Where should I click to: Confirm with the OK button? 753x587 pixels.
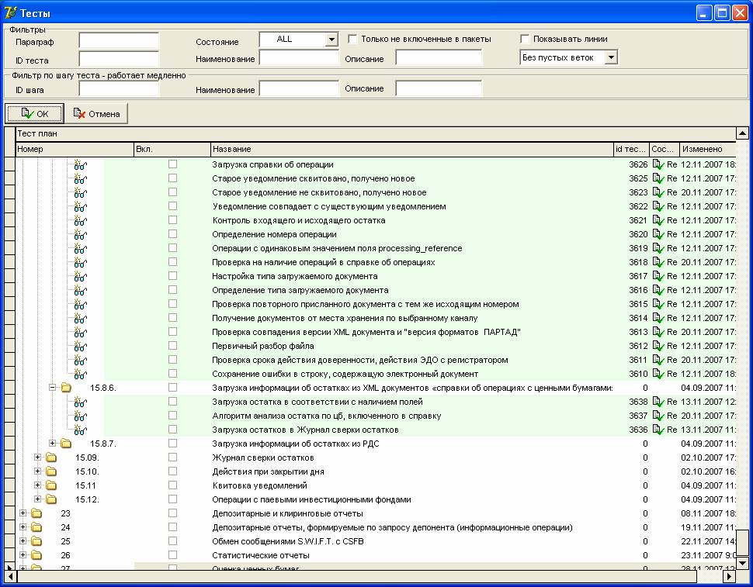click(x=35, y=114)
